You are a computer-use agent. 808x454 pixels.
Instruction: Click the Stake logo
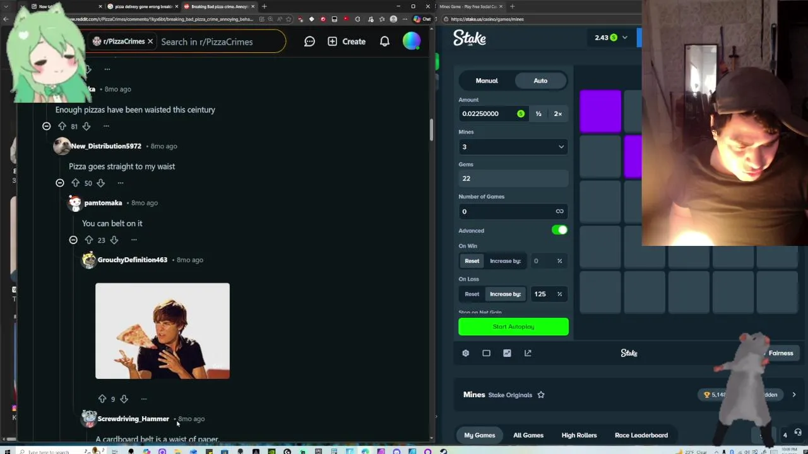(470, 38)
